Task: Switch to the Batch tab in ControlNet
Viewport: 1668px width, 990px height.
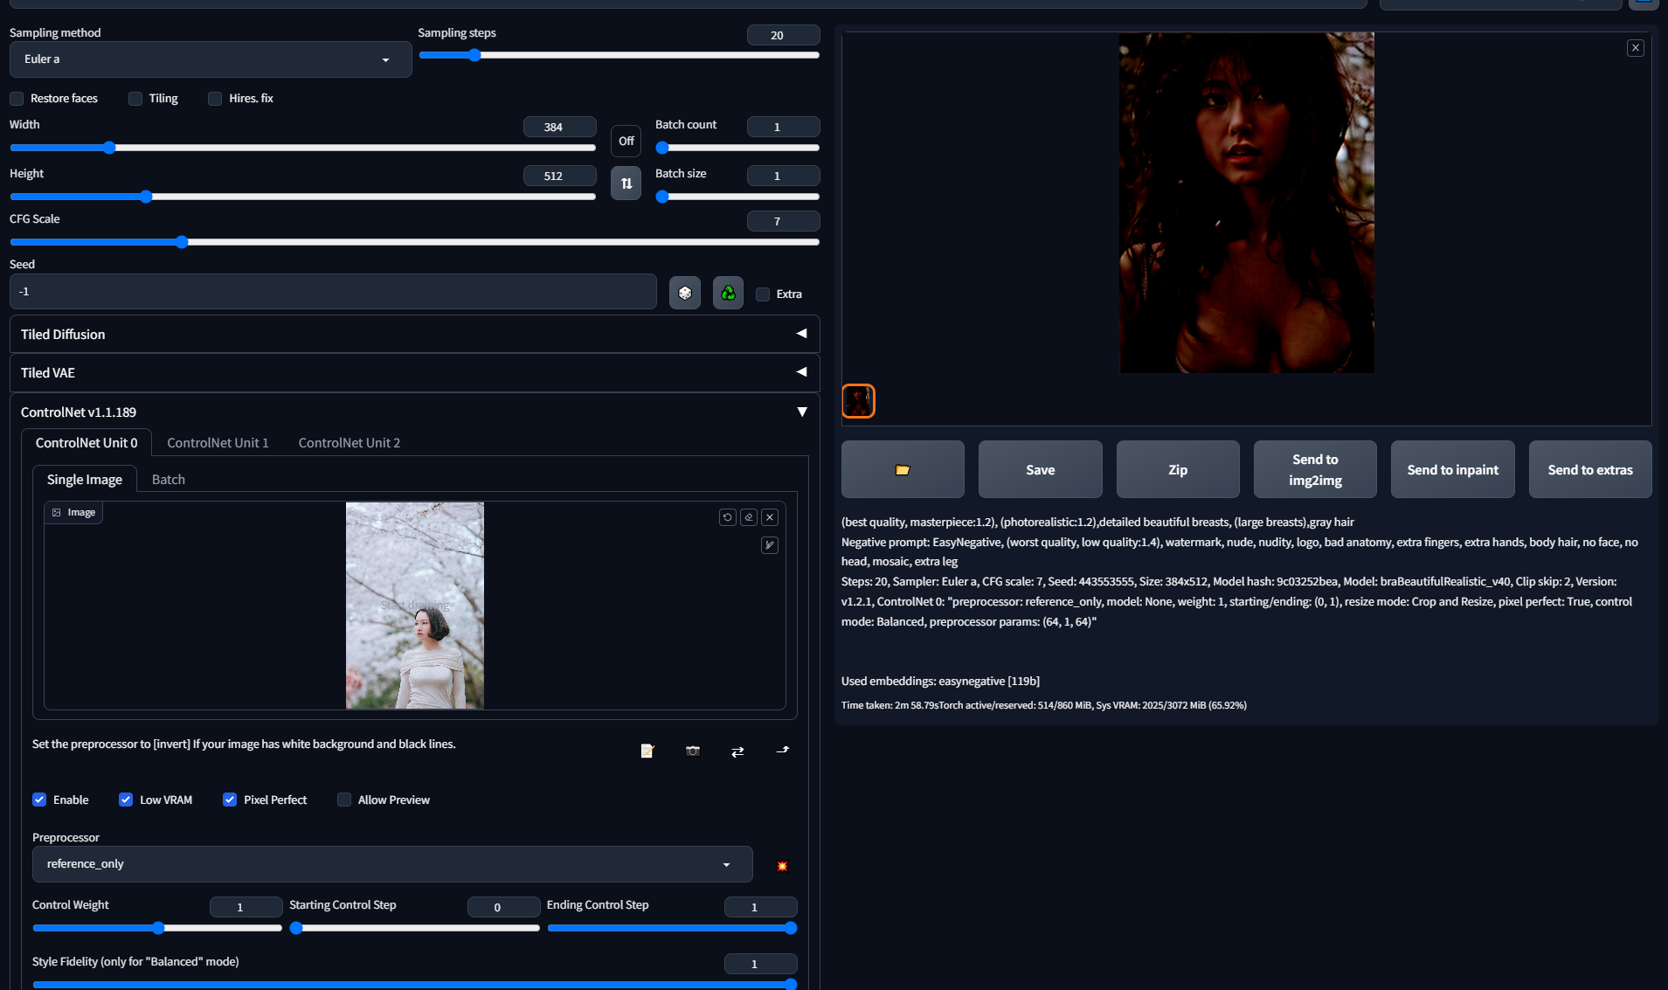Action: point(168,479)
